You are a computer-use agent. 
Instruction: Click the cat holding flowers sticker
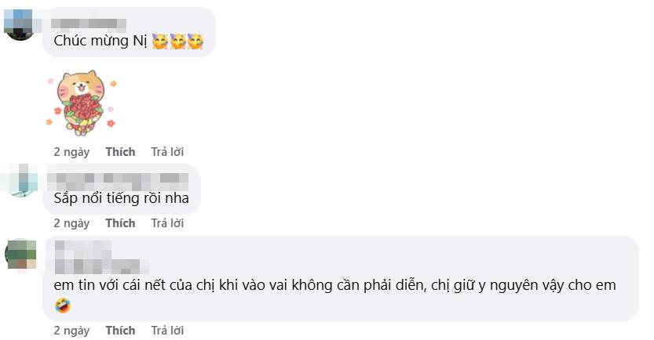[x=81, y=103]
